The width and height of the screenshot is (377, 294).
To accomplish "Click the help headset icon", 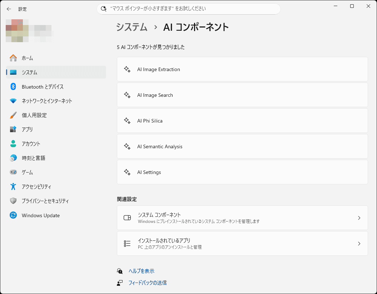I will pos(120,271).
